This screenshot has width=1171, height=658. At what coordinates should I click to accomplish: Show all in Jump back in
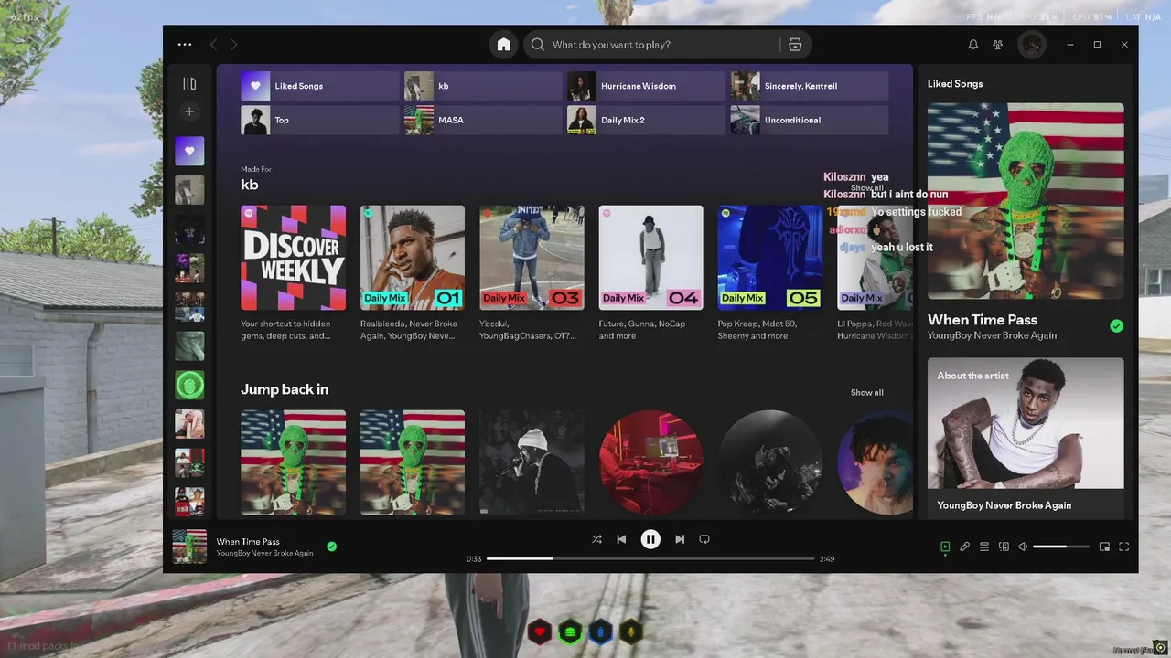click(x=866, y=393)
